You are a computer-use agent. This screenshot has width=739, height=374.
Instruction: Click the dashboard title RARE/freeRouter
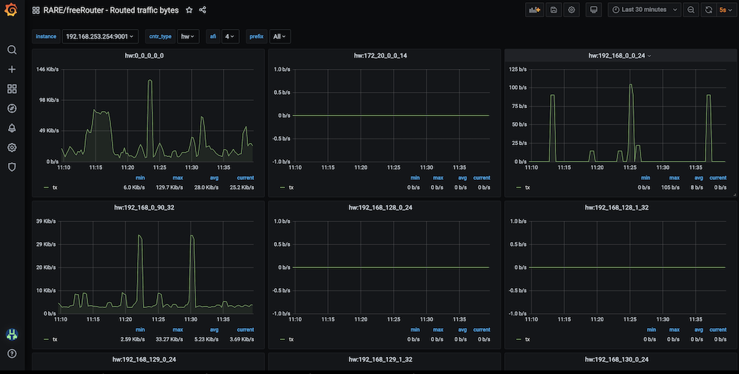point(111,10)
